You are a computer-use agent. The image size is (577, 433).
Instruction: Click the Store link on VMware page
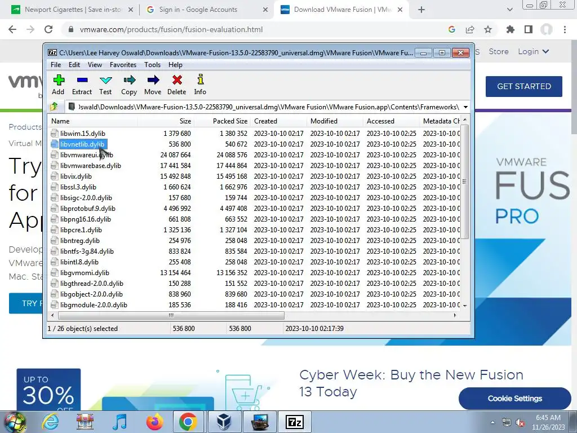point(499,51)
